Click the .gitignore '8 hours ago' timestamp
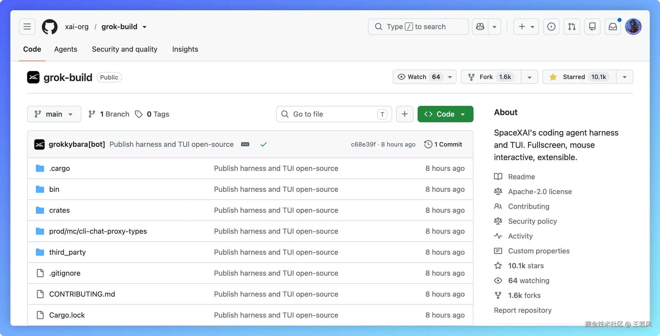The image size is (660, 336). tap(445, 273)
